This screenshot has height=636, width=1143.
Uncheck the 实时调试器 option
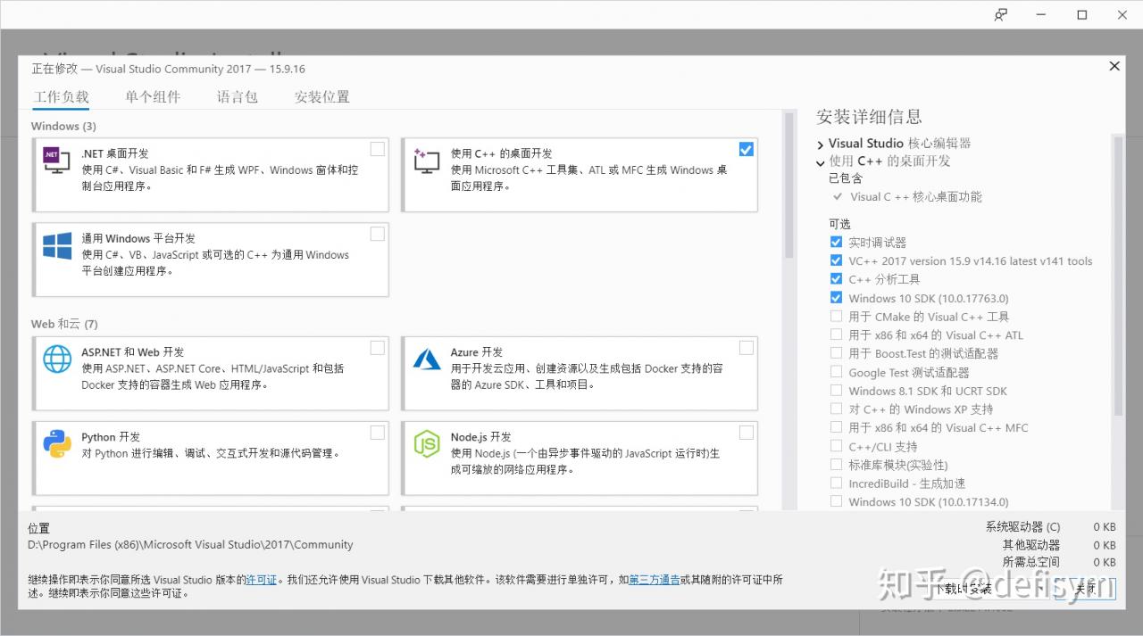[836, 242]
